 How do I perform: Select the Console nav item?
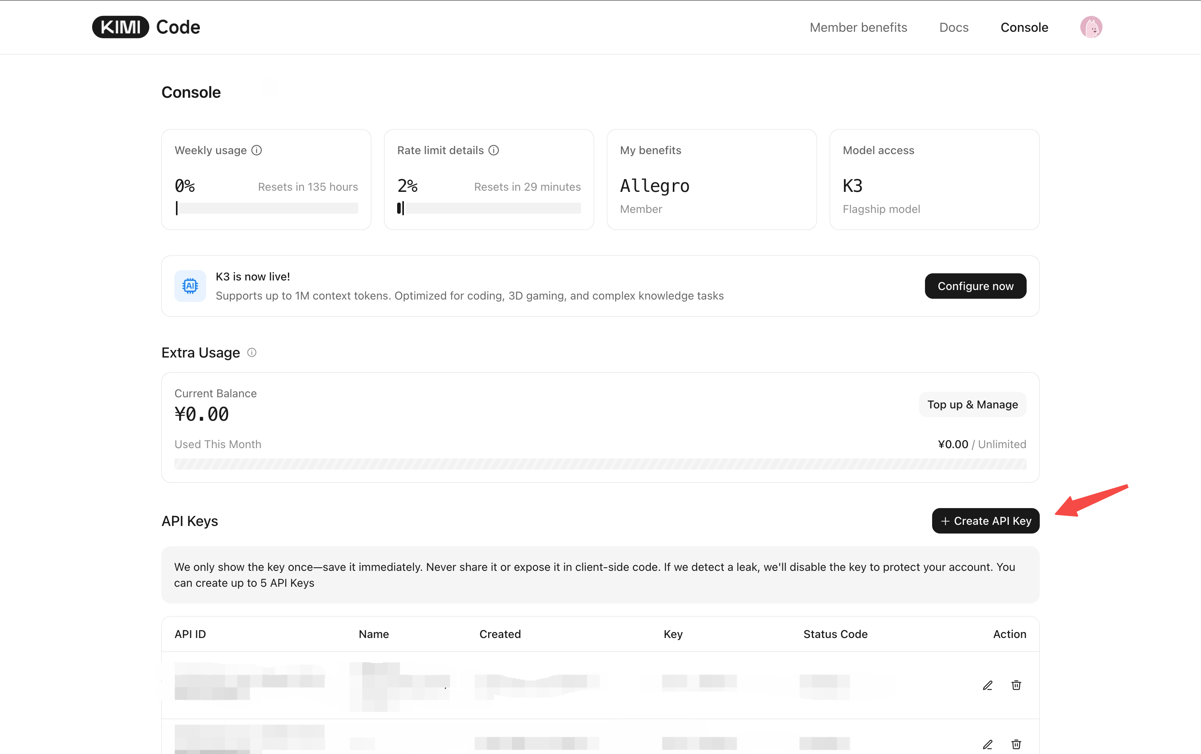[x=1024, y=27]
